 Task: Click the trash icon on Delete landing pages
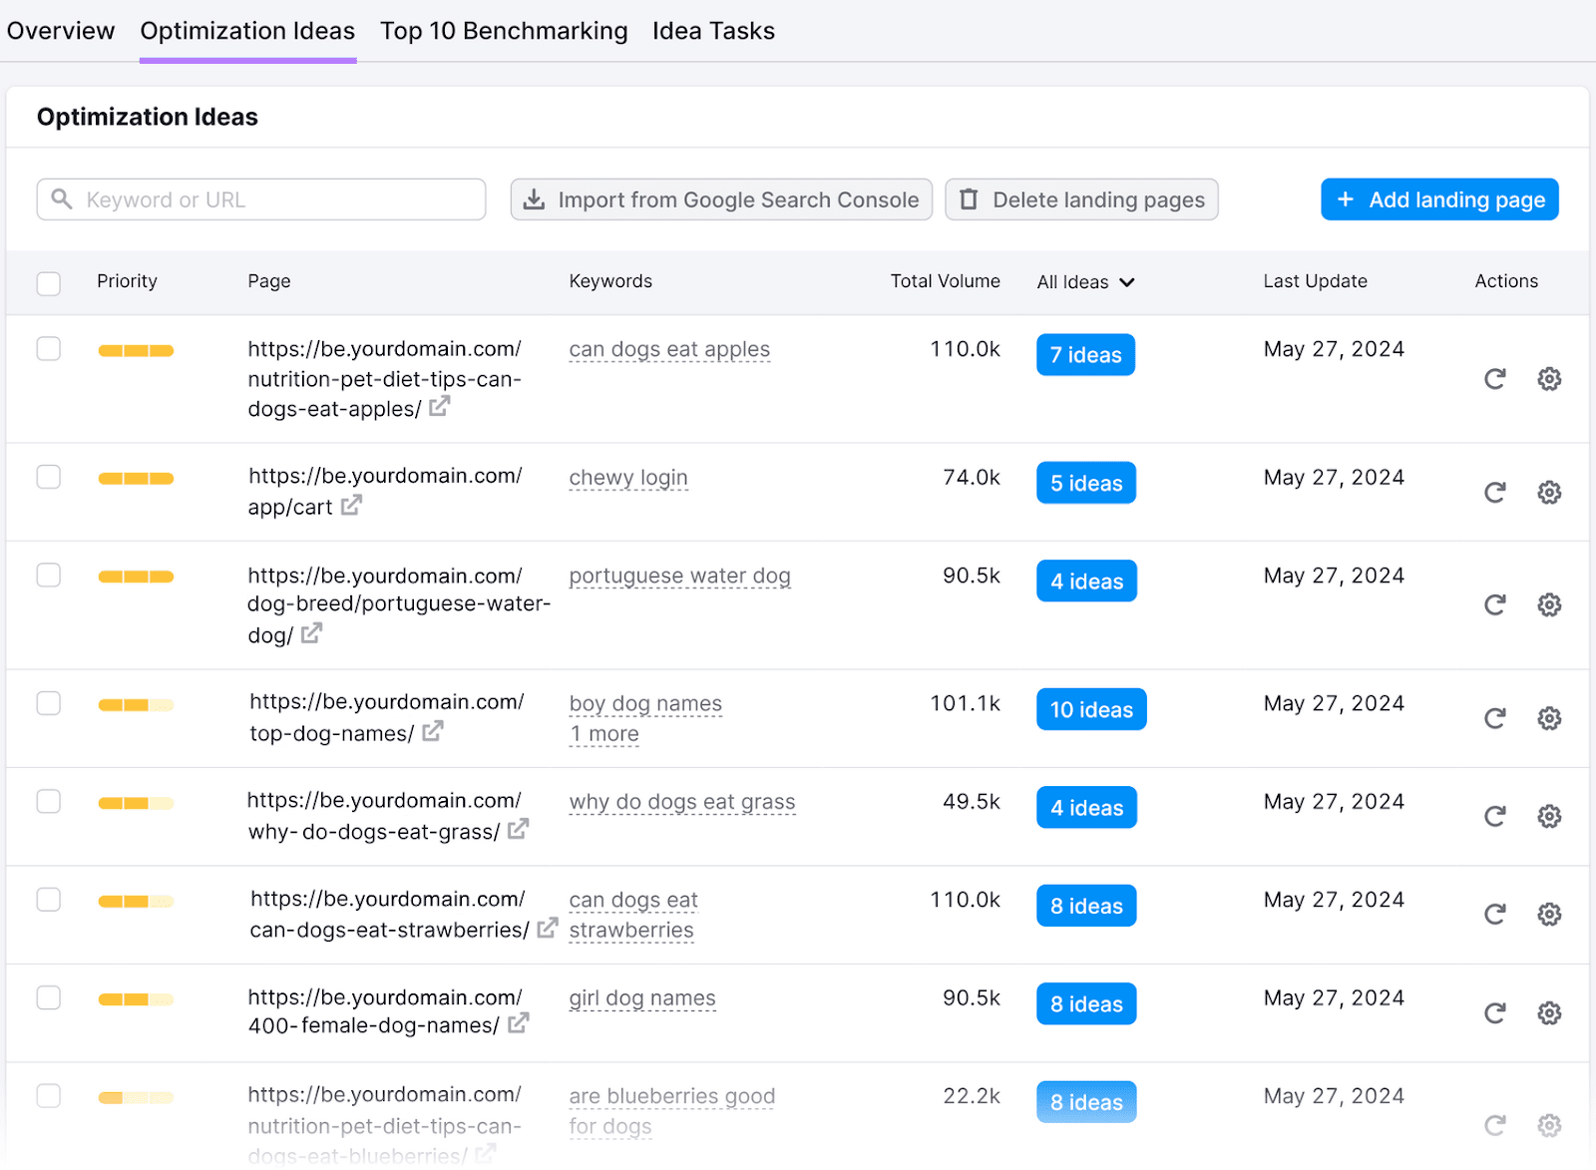coord(969,199)
